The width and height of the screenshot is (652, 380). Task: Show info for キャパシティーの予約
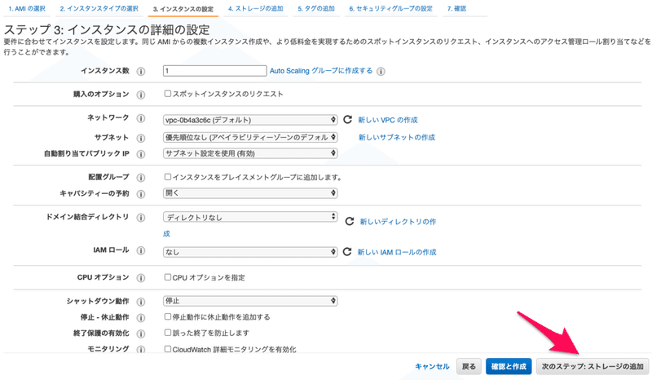tap(141, 194)
